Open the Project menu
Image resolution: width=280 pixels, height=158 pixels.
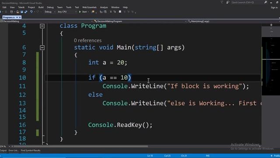(x=31, y=7)
